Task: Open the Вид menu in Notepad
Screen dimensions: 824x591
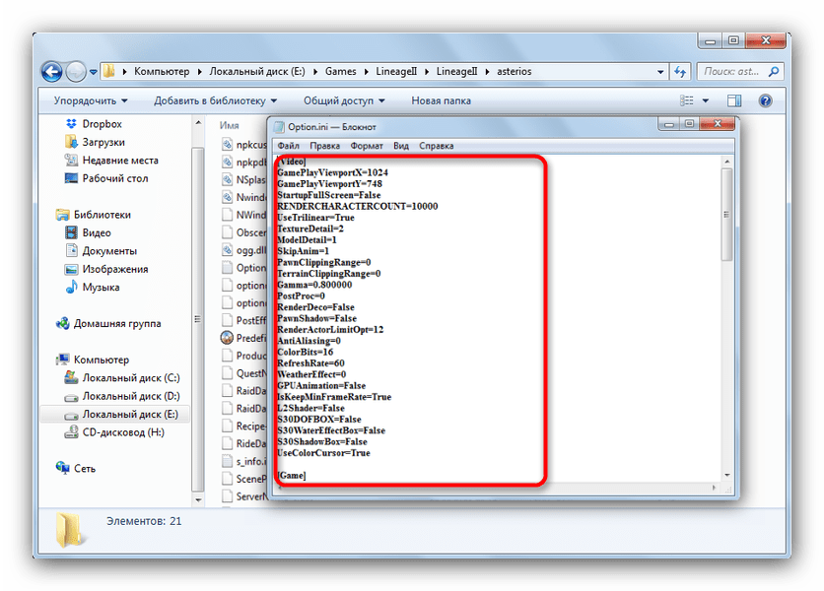Action: (x=401, y=146)
